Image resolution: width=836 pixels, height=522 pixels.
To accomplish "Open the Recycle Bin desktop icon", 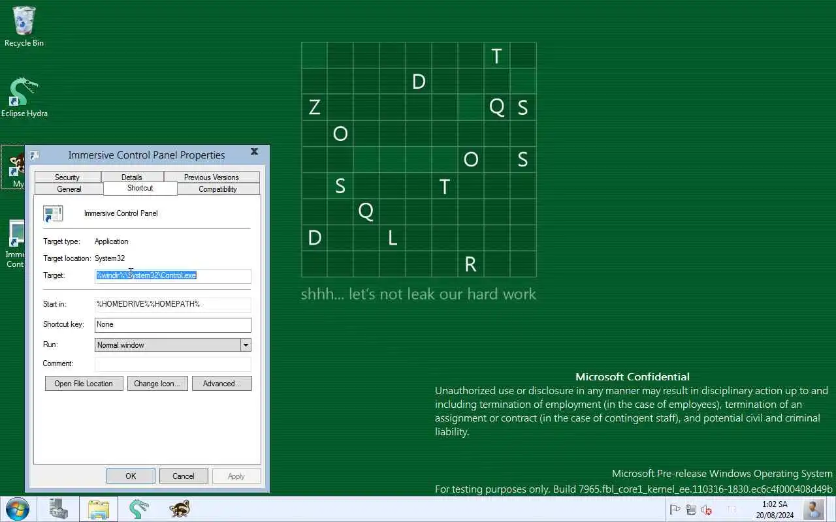I will (x=24, y=26).
